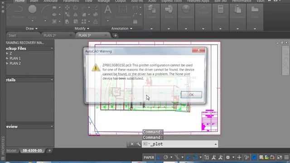Click the Scale tool in the Modify panel
Screen dimensions: 290x163
coord(76,21)
